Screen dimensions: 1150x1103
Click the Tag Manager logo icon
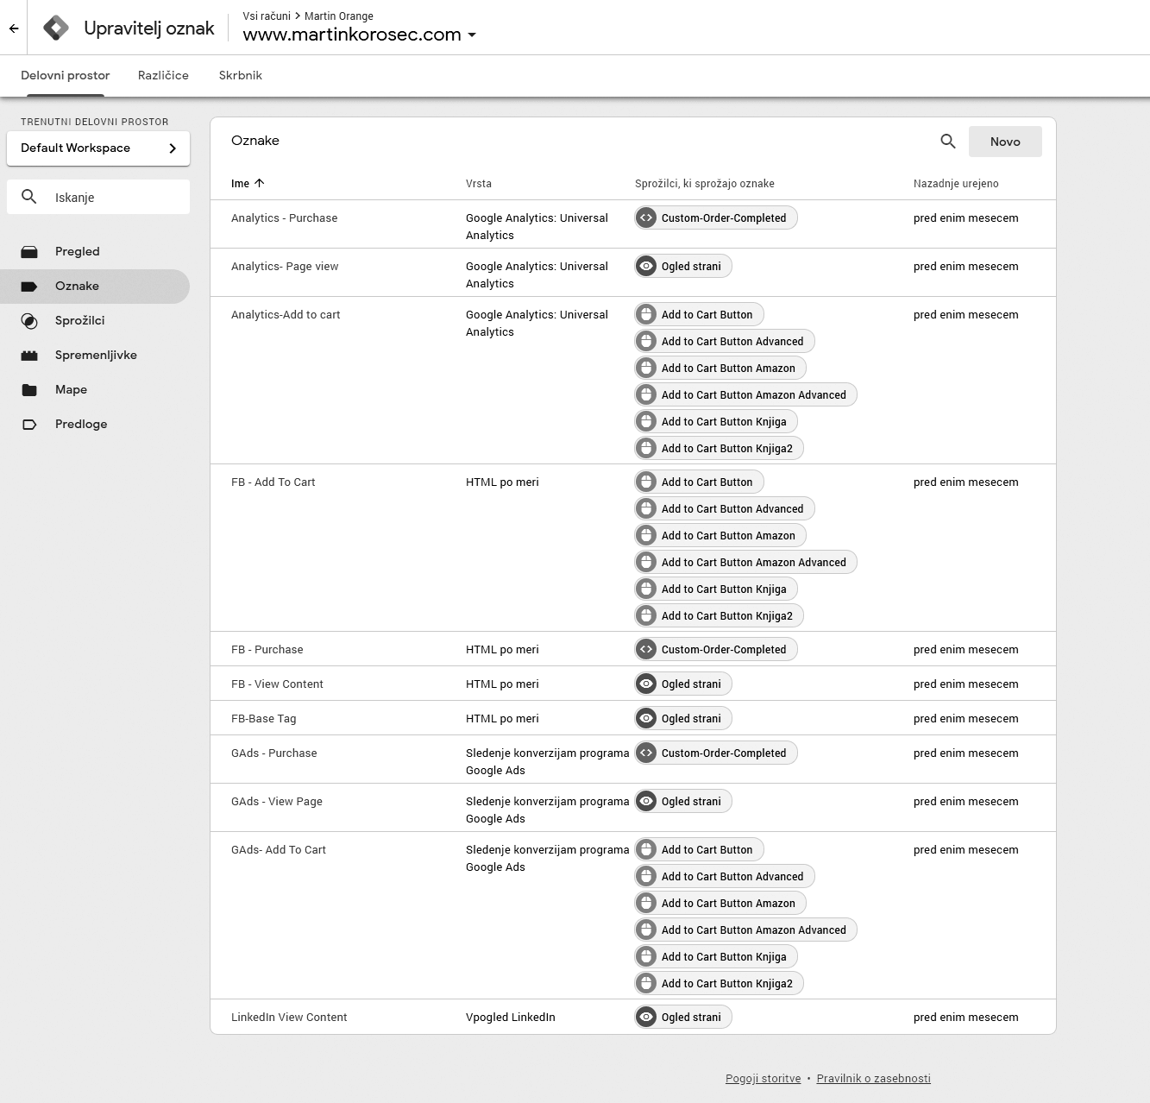coord(56,28)
